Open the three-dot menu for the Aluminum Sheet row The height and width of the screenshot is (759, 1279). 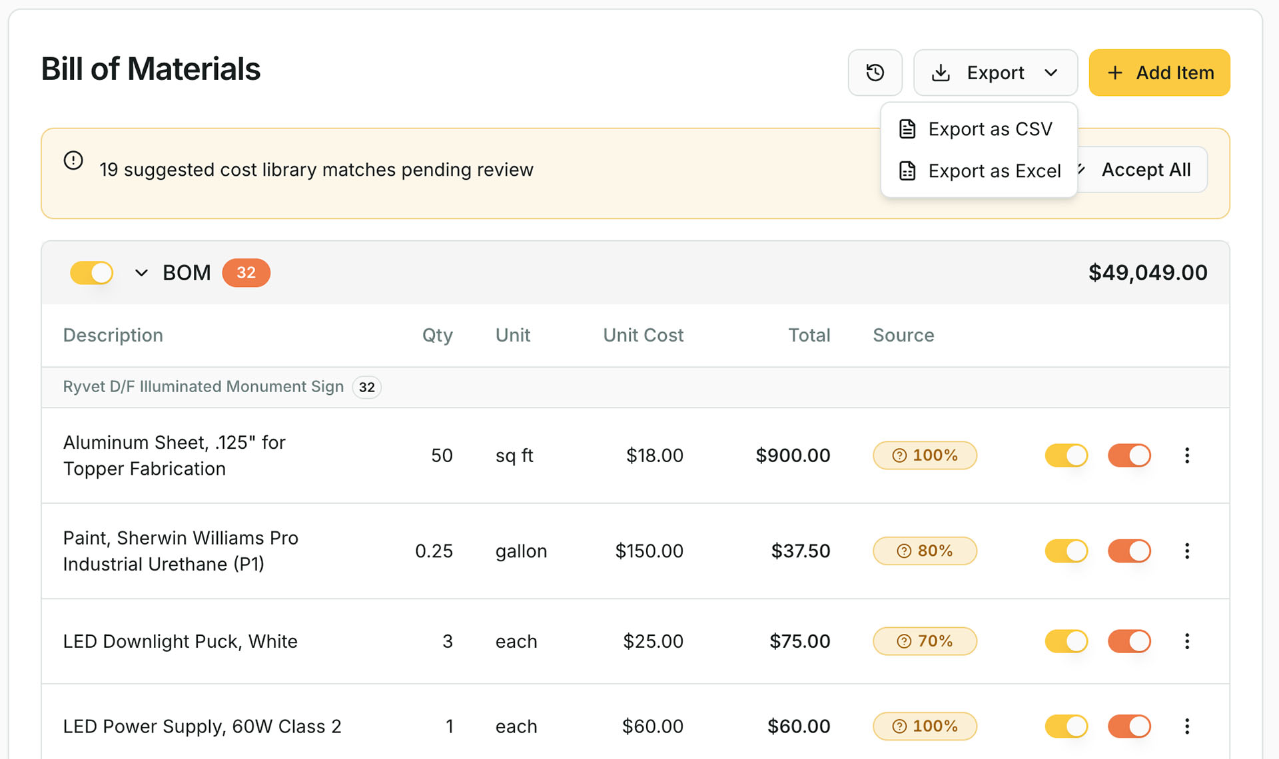pos(1187,455)
